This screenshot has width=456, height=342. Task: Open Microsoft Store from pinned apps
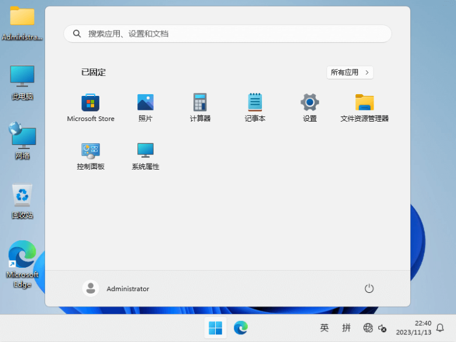[91, 108]
